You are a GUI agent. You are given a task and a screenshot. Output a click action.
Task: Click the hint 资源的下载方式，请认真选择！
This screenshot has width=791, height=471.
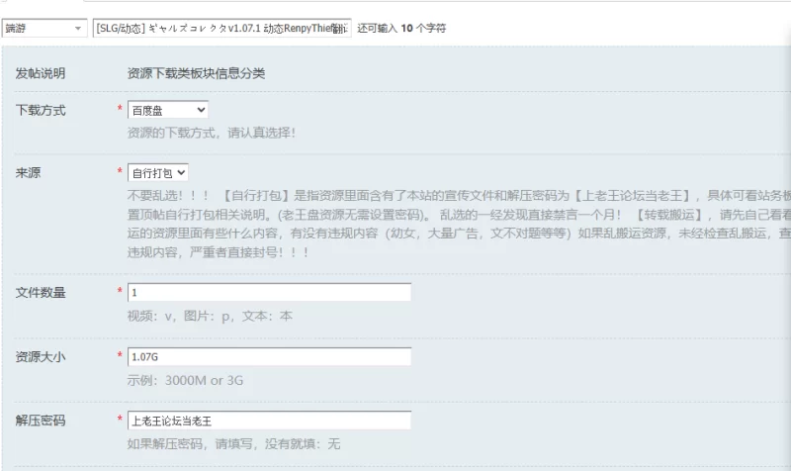pos(212,134)
